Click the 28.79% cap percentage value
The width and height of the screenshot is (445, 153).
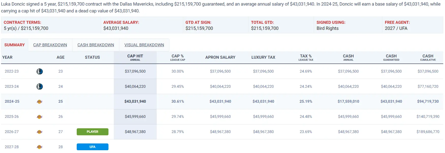pyautogui.click(x=178, y=132)
